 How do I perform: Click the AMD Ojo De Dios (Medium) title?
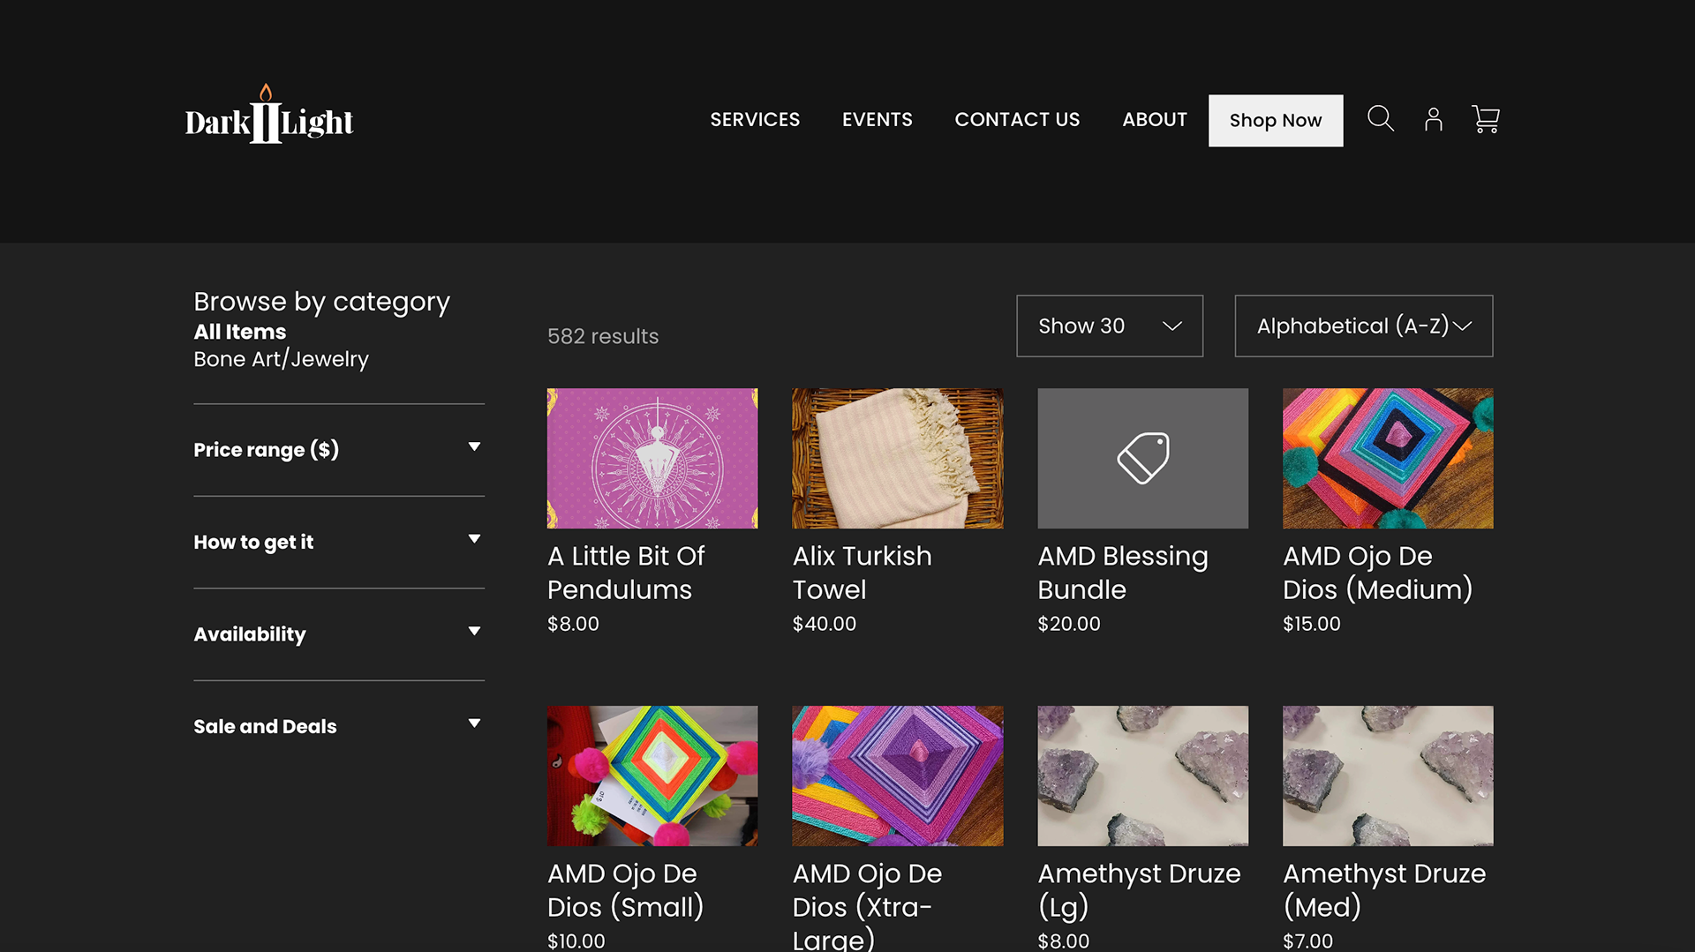[1377, 573]
